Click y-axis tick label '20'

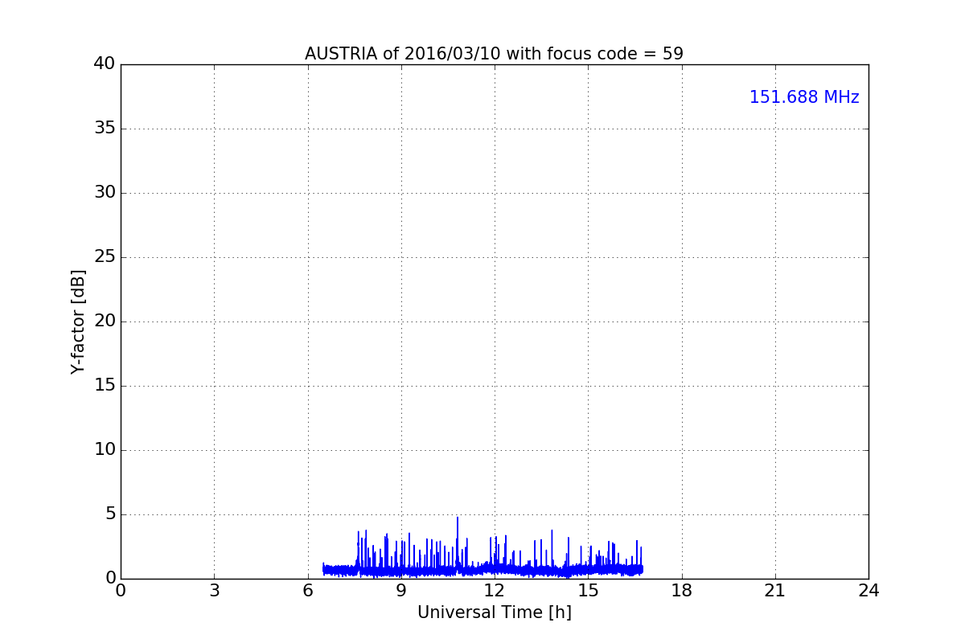[105, 321]
